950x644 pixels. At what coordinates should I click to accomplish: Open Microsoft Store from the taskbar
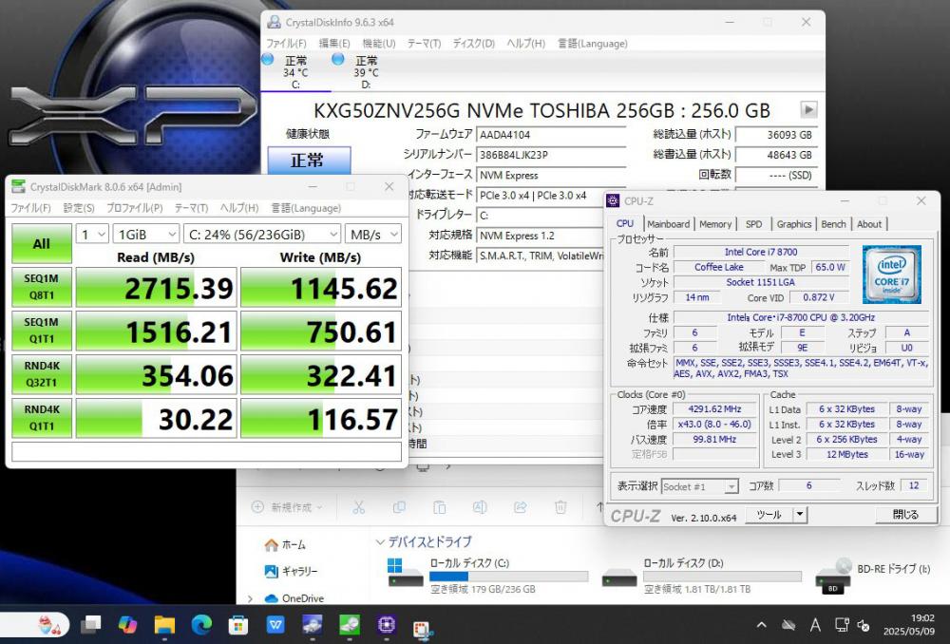click(x=238, y=624)
